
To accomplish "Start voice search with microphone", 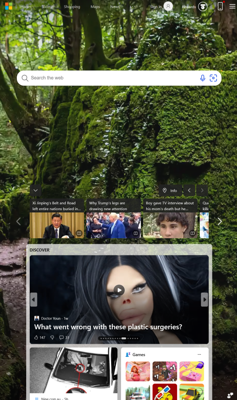I will pos(203,78).
